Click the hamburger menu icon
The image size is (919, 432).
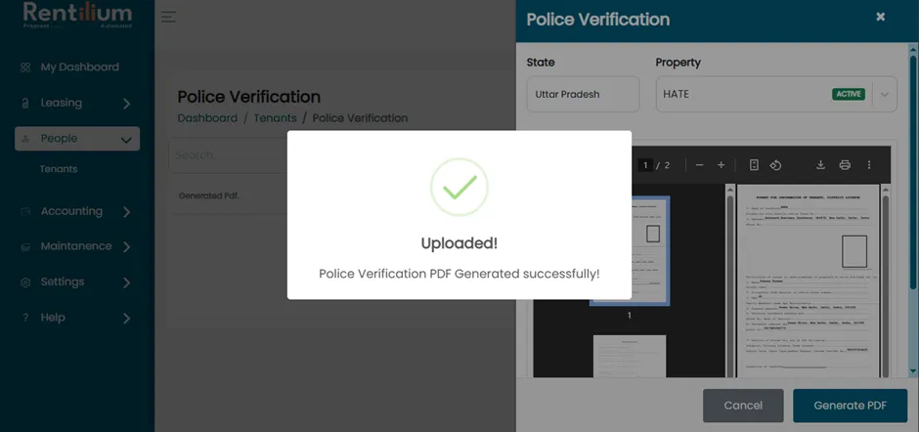169,17
